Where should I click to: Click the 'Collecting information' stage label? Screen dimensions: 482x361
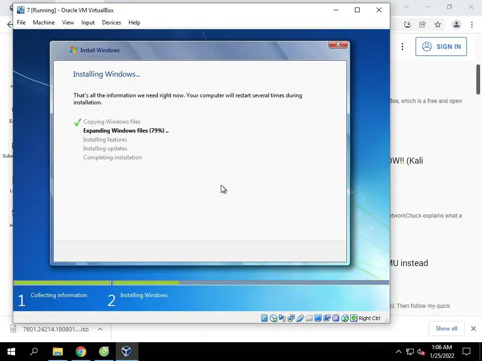point(59,295)
